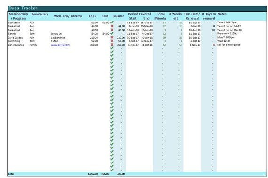Select the Mon 7:30-9pm note
268x178 pixels.
(226, 37)
